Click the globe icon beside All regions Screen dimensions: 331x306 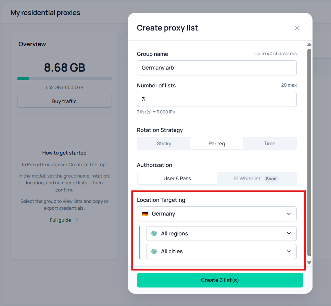point(154,233)
